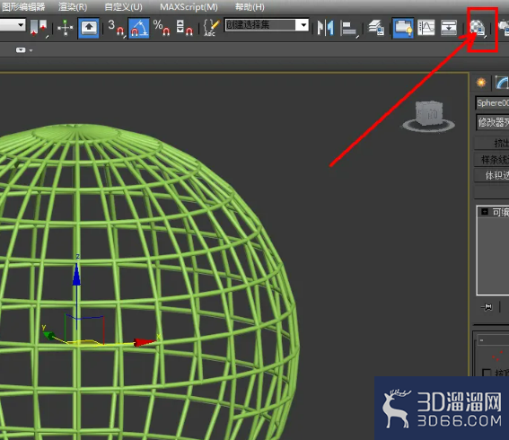Expand the tiny ribbon options arrow
The width and height of the screenshot is (509, 440).
pyautogui.click(x=31, y=50)
